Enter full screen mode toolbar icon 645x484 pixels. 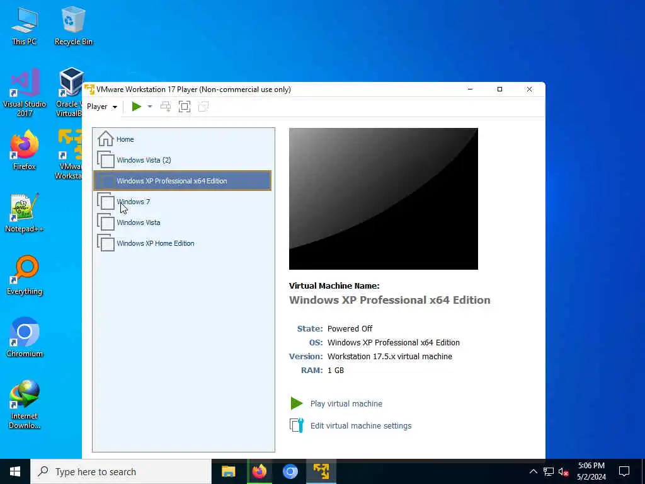tap(185, 107)
